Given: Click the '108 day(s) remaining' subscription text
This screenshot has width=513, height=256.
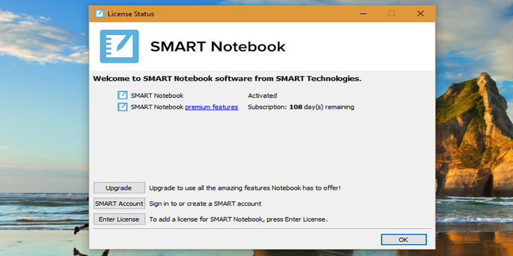Looking at the screenshot, I should (322, 107).
